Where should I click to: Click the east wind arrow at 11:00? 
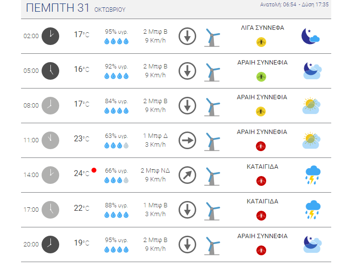point(187,140)
